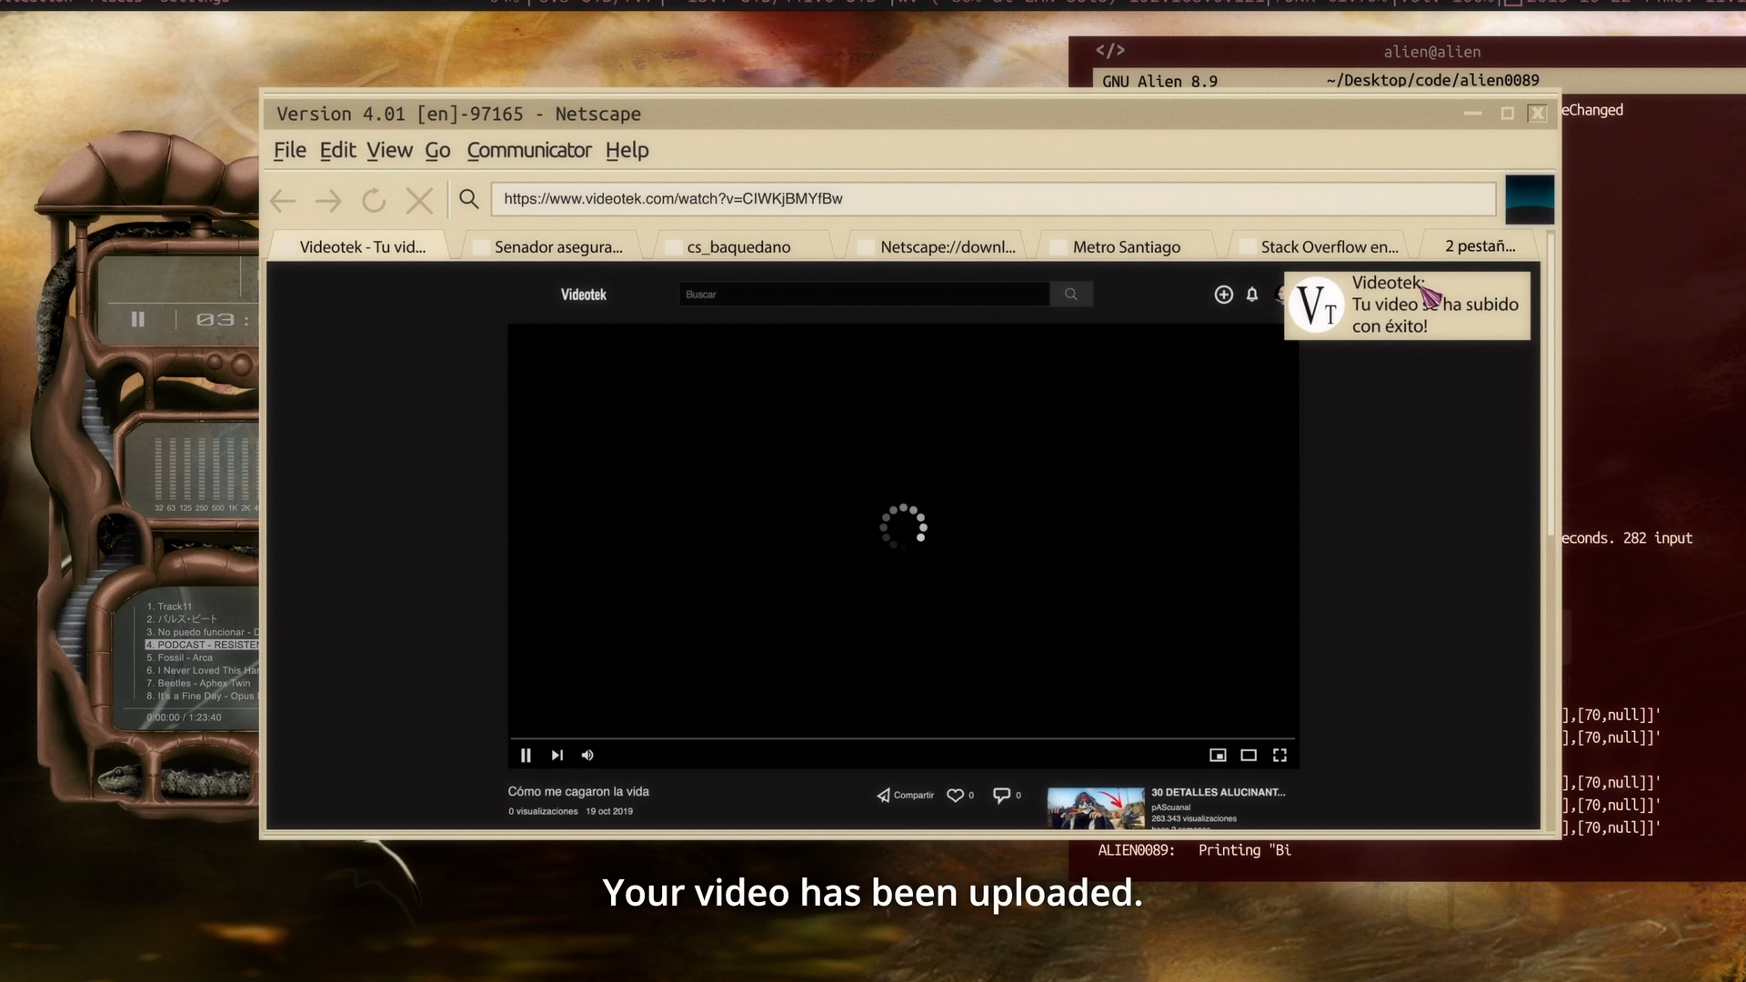Reload the page with refresh icon
The image size is (1746, 982).
point(374,200)
